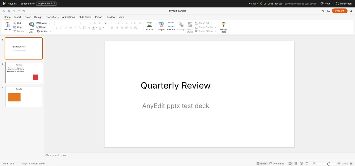This screenshot has height=166, width=355.
Task: Save the presentation with the floppy disk icon
Action: pos(9,11)
